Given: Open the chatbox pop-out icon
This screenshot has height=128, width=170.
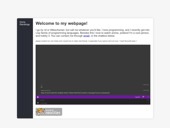Looking at the screenshot, I should click(x=143, y=97).
